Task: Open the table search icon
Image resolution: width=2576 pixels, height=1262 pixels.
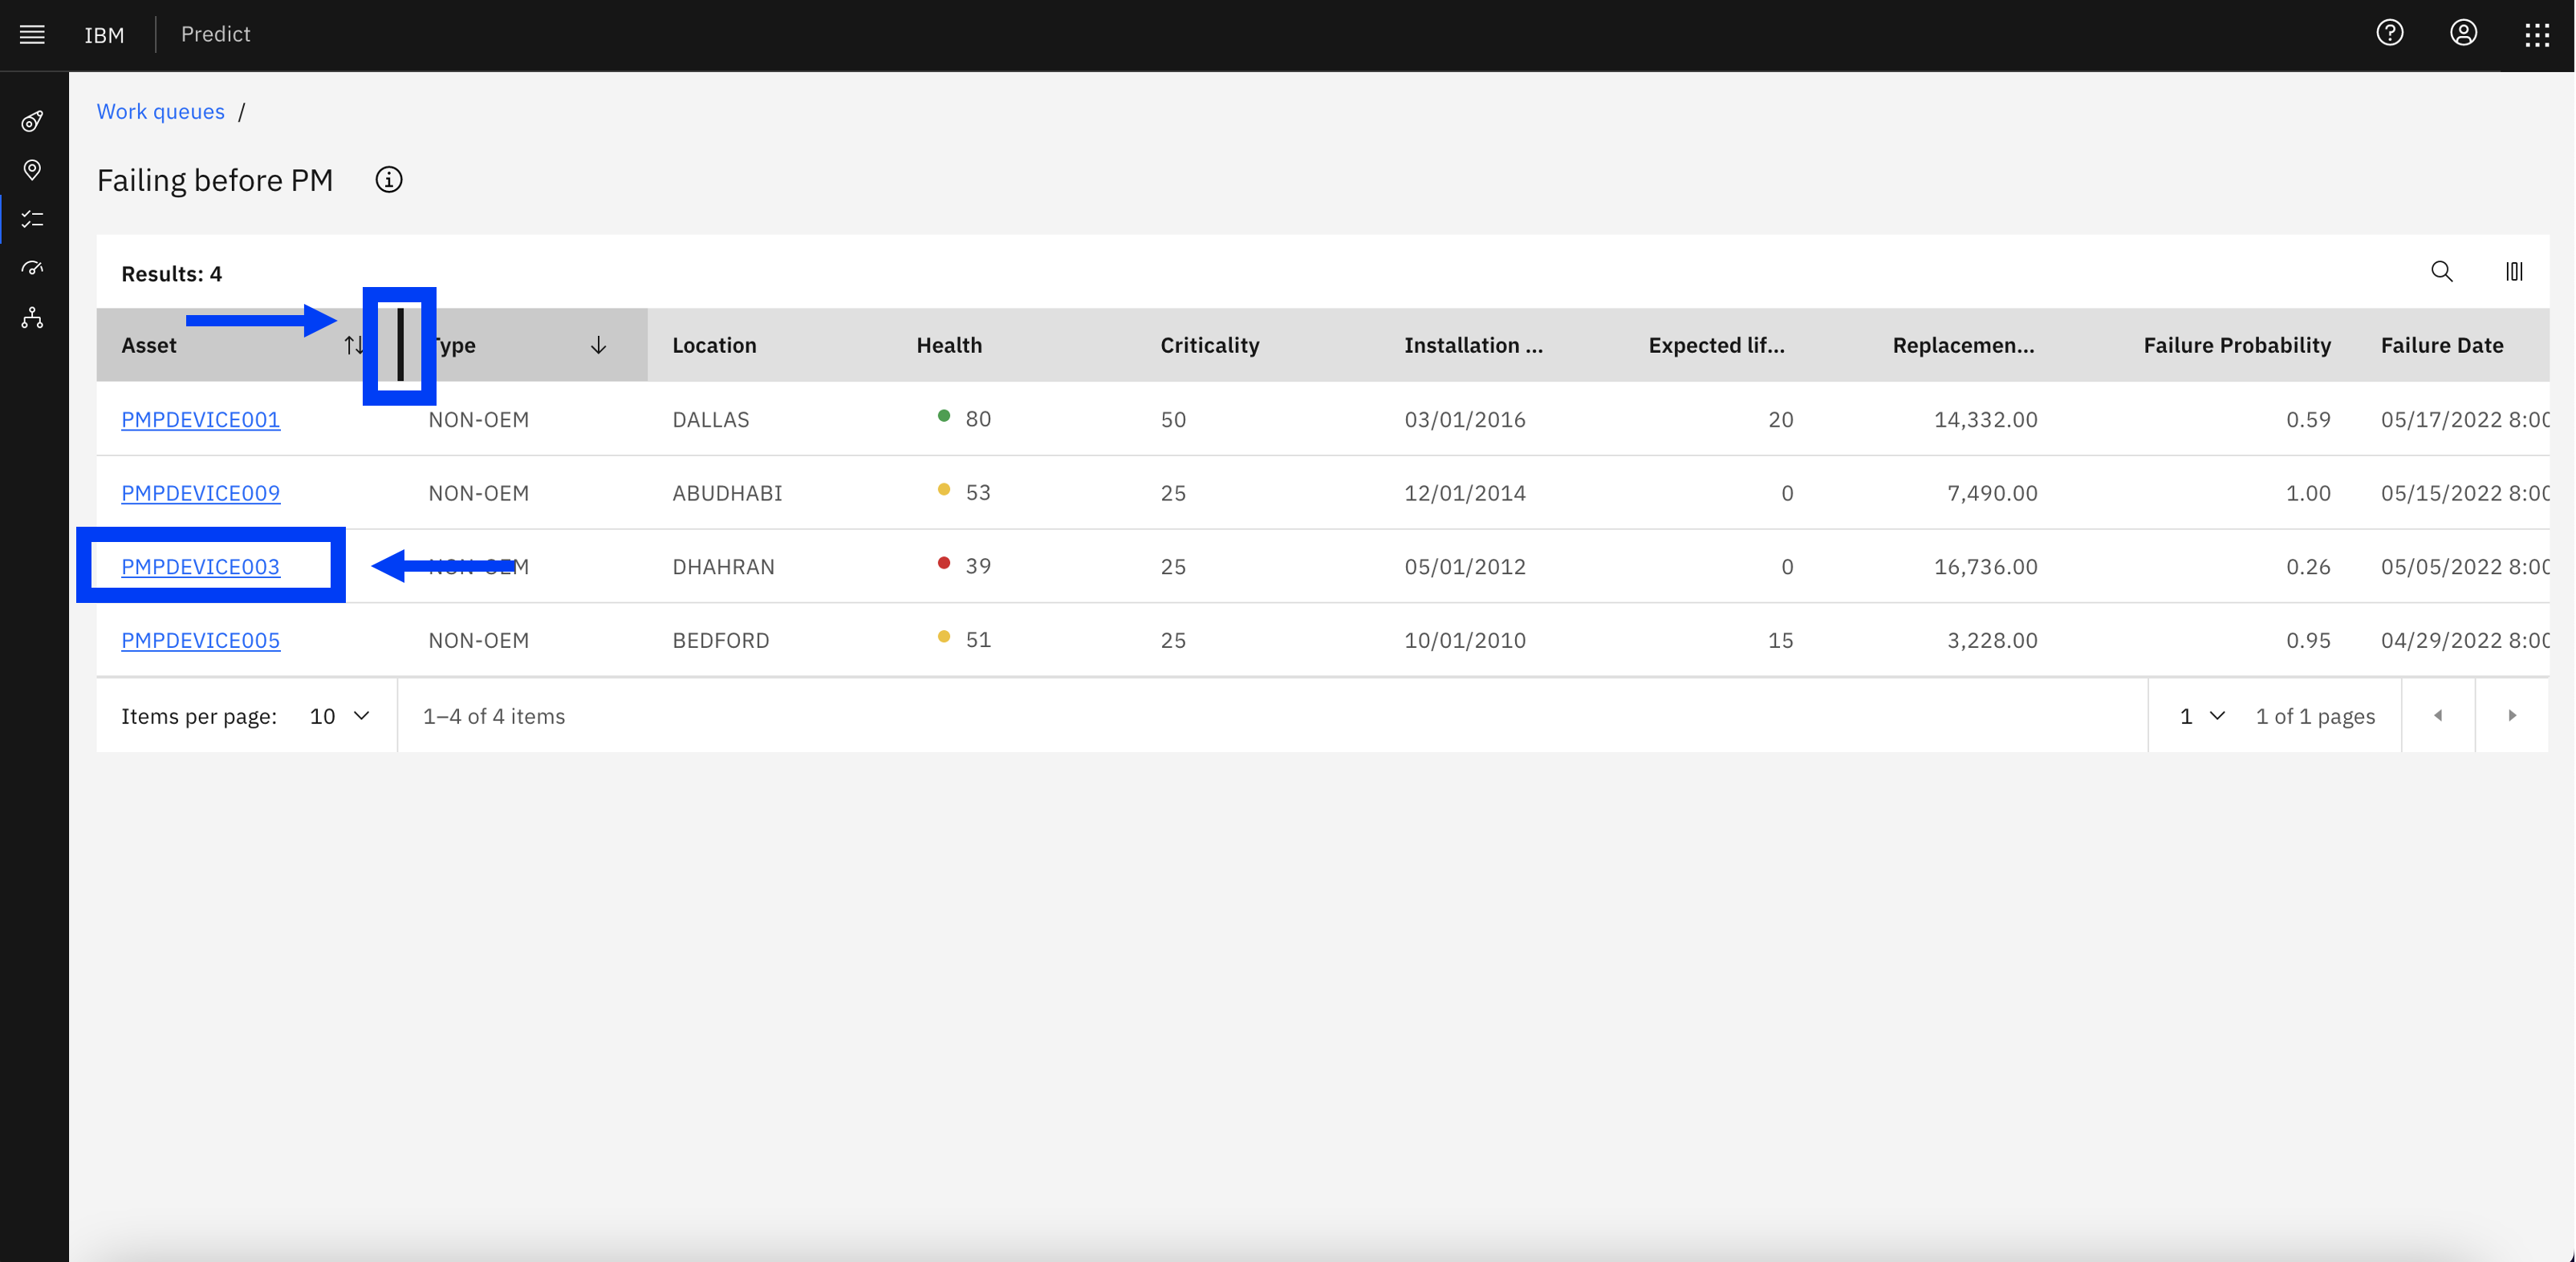Action: pos(2441,272)
